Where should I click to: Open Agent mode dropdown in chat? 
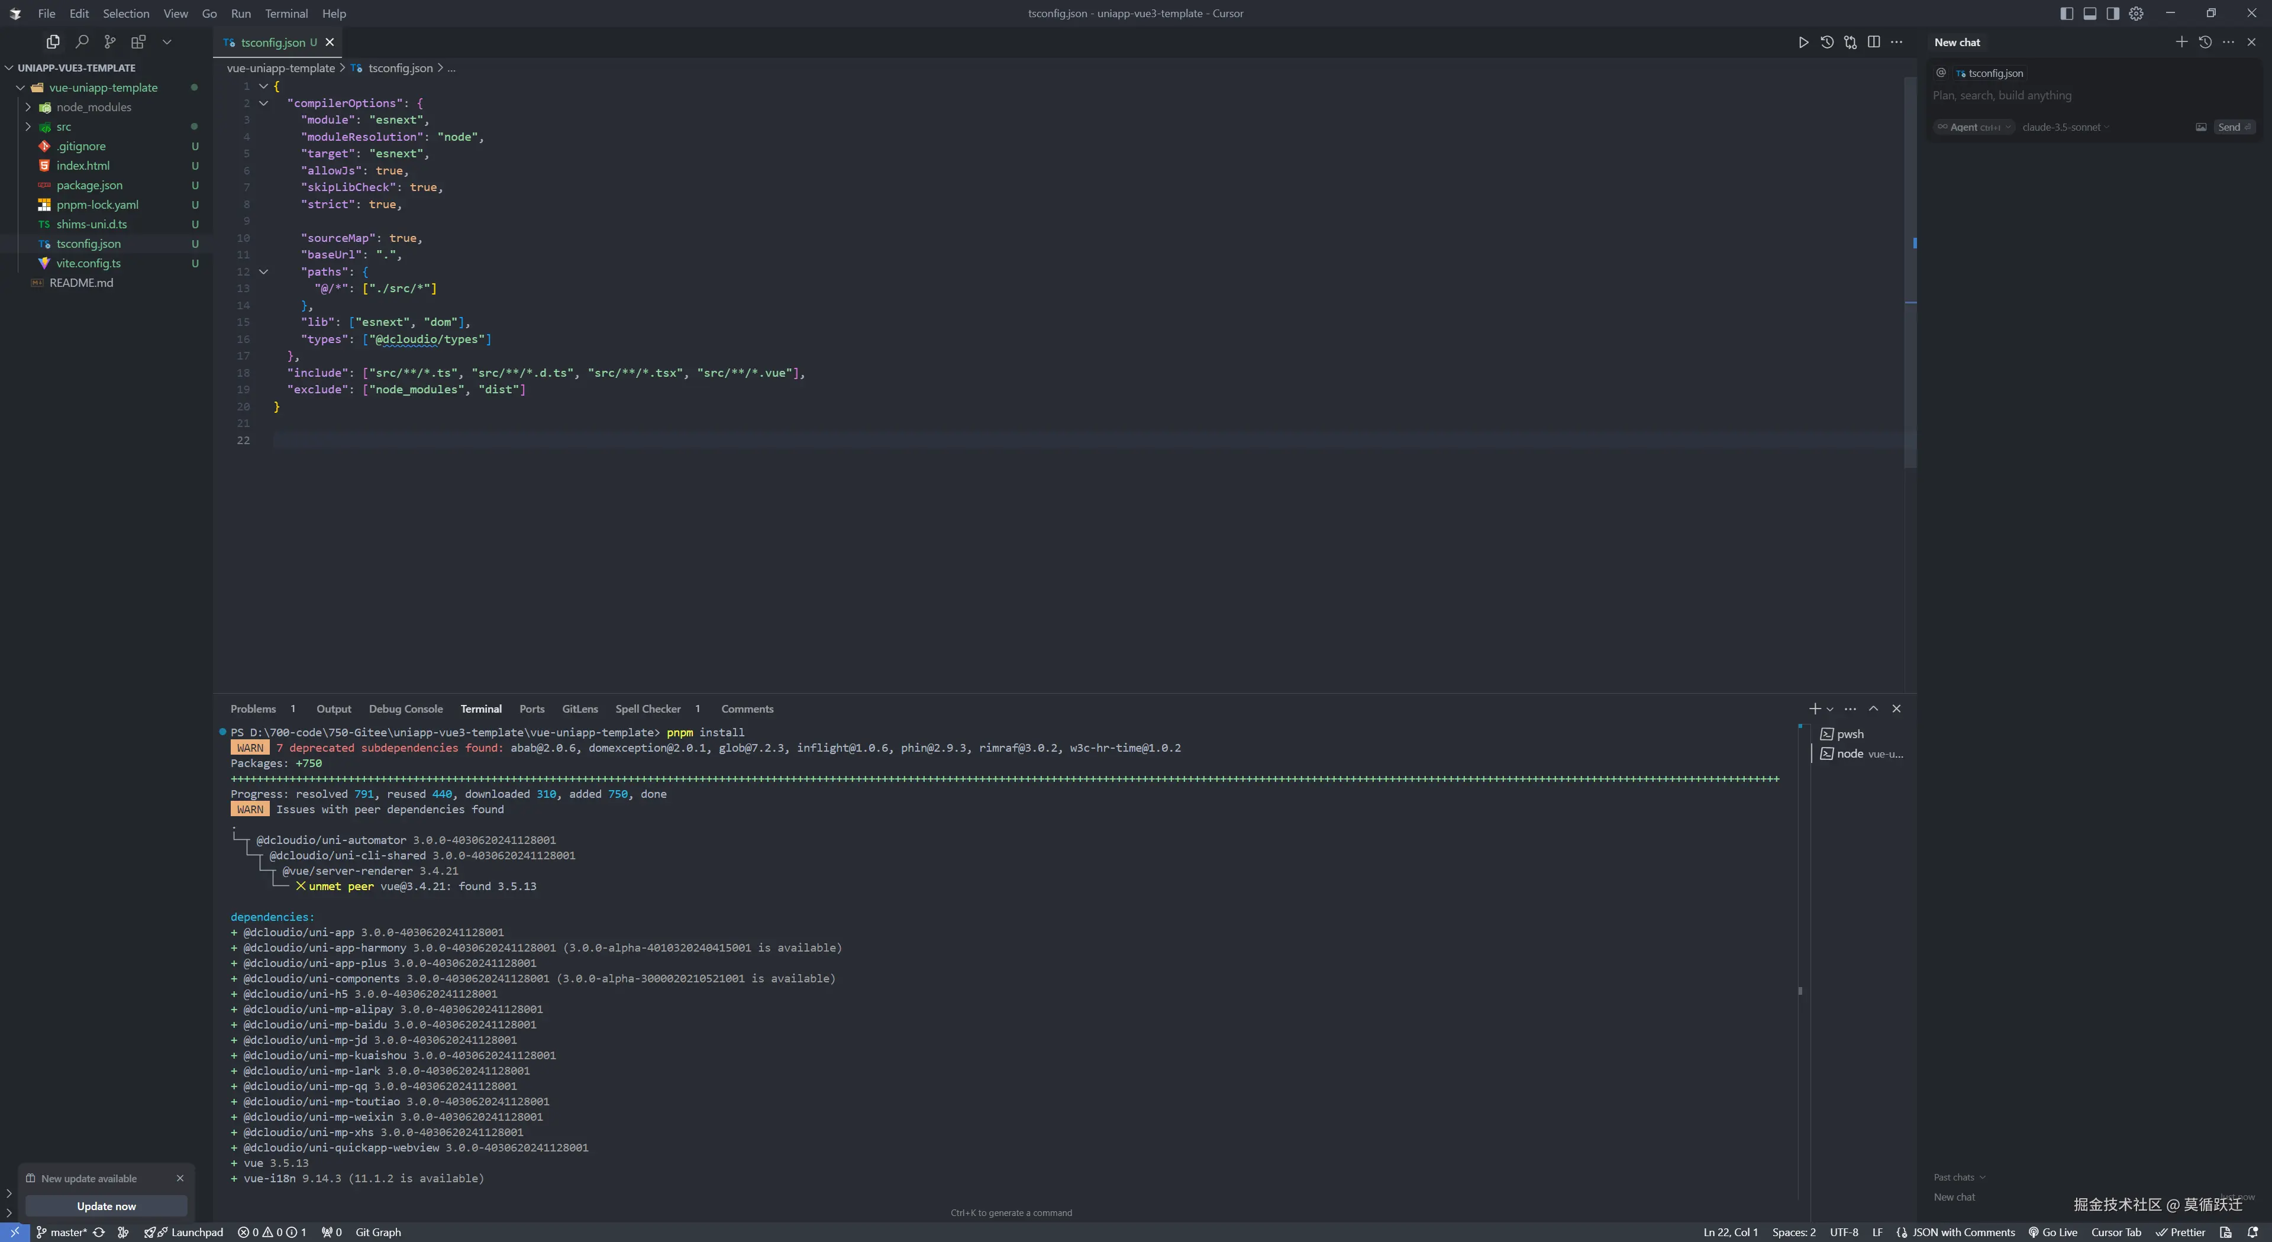pyautogui.click(x=1974, y=127)
